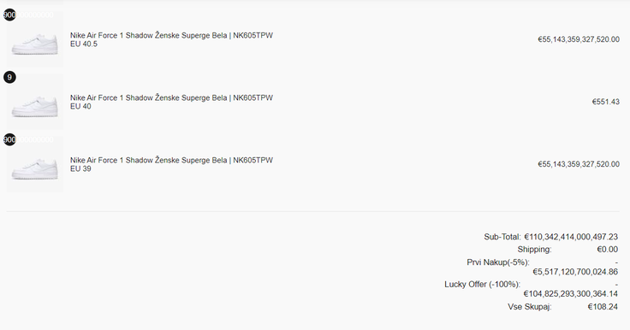
Task: Click Nike Air Force 1 Shadow title for EU 39
Action: coord(171,160)
